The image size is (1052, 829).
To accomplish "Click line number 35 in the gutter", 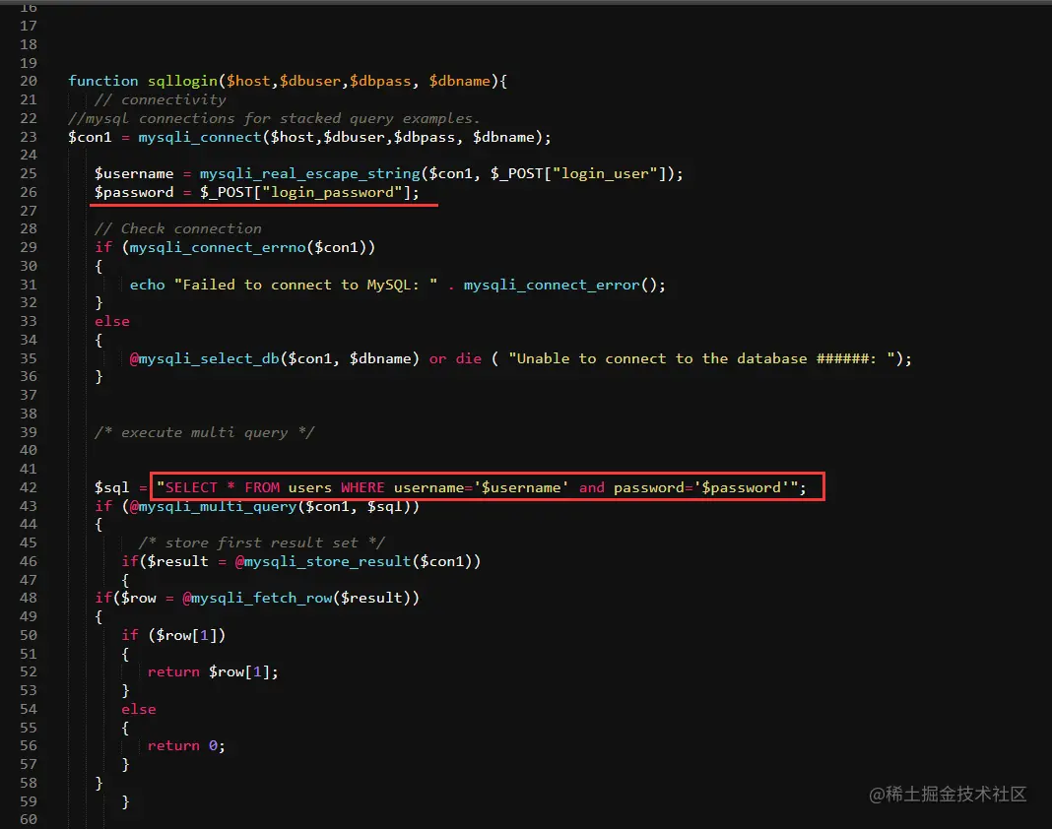I will point(29,358).
